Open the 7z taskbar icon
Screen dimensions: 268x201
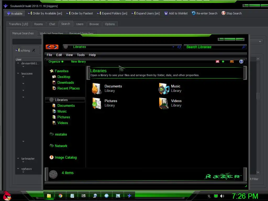(x=83, y=196)
